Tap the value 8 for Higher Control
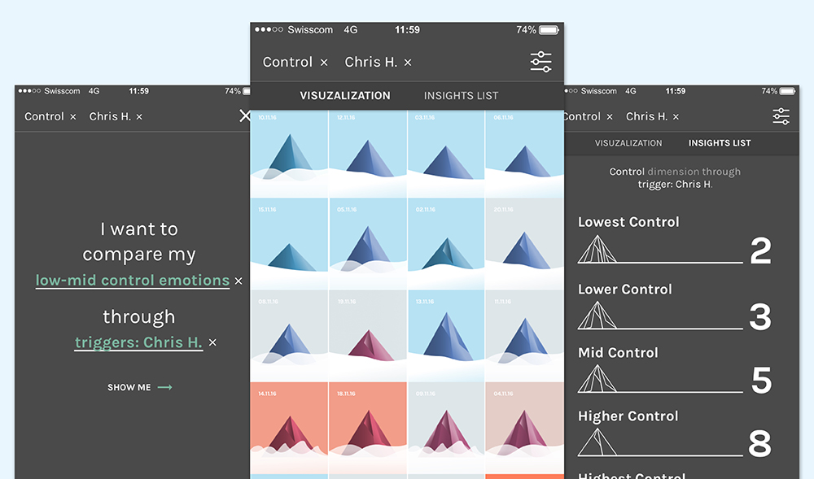 (760, 444)
